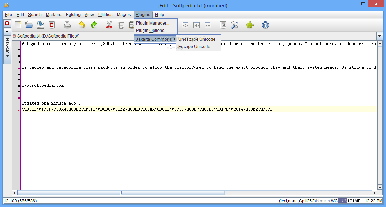Image resolution: width=386 pixels, height=207 pixels.
Task: Click gutter line number 10
Action: 18,98
